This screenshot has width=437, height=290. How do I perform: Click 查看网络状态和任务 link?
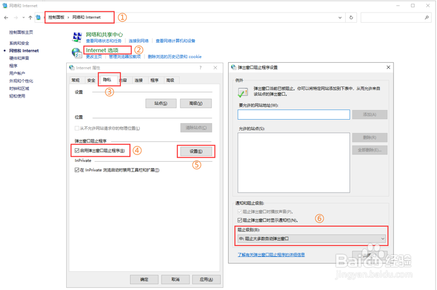pyautogui.click(x=104, y=41)
